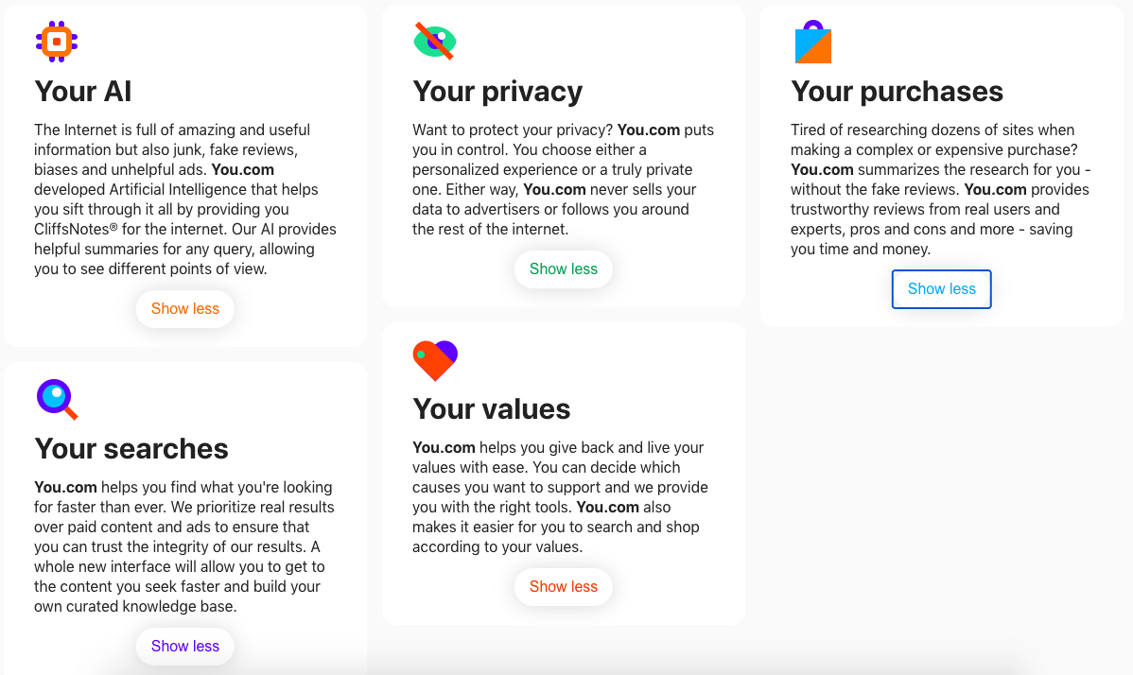Click the values paragraph about supporting causes
1133x675 pixels.
[x=560, y=496]
